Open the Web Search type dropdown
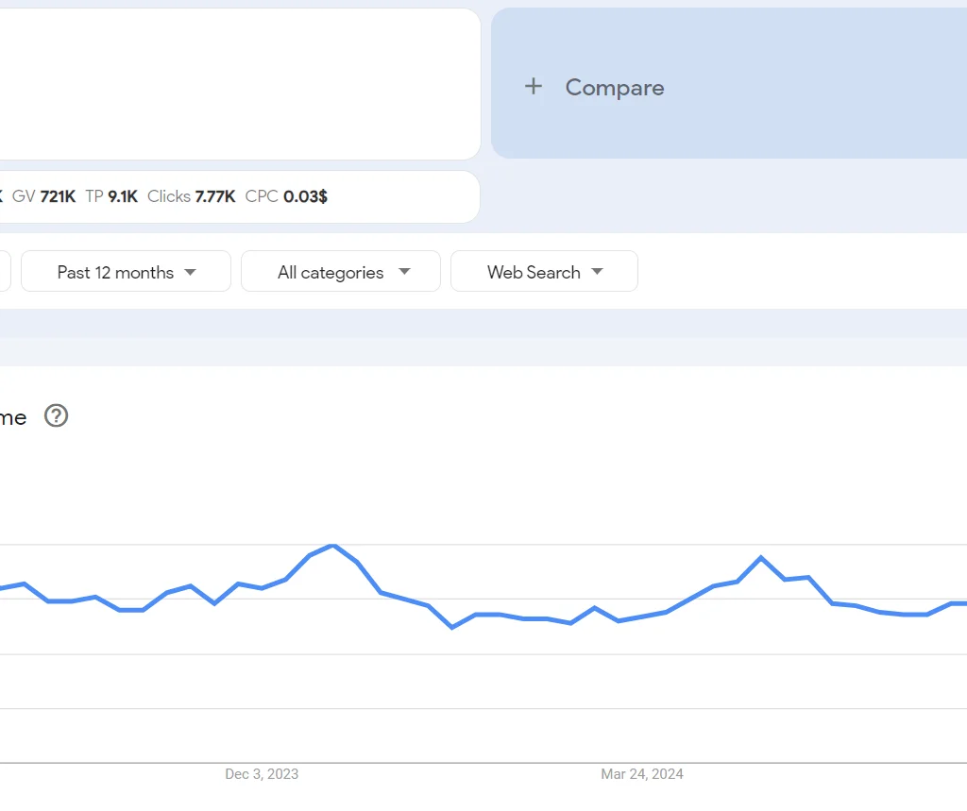Image resolution: width=967 pixels, height=811 pixels. (x=544, y=271)
